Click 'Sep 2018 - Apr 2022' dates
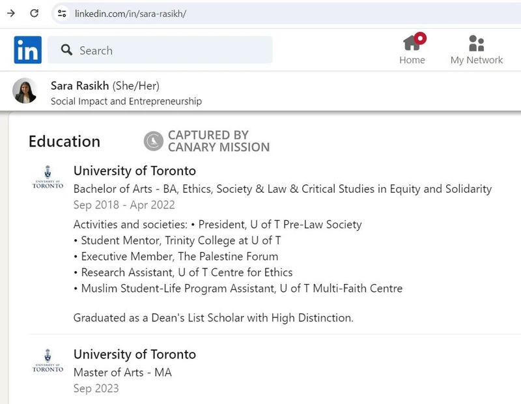521x404 pixels. coord(124,205)
